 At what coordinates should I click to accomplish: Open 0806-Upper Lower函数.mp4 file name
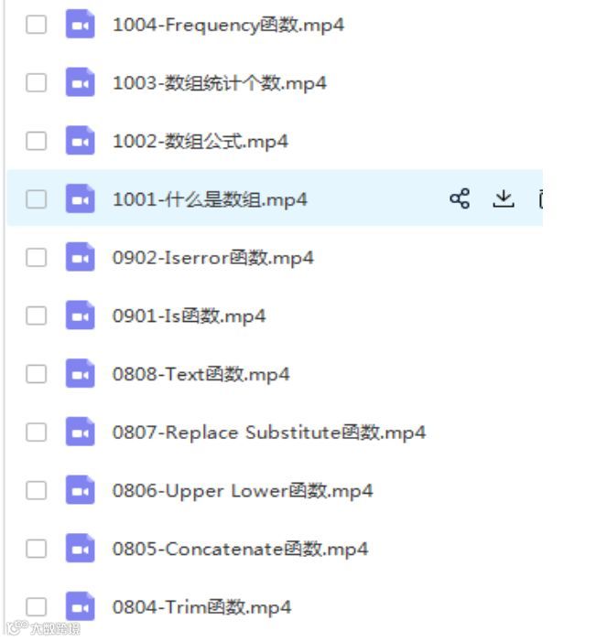click(243, 490)
